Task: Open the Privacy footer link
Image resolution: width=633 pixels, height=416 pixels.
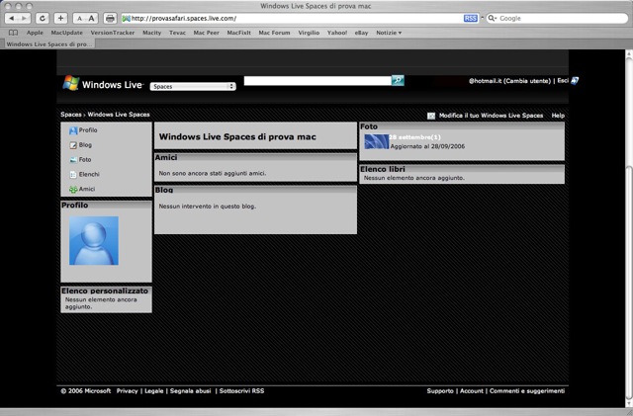Action: [x=128, y=391]
